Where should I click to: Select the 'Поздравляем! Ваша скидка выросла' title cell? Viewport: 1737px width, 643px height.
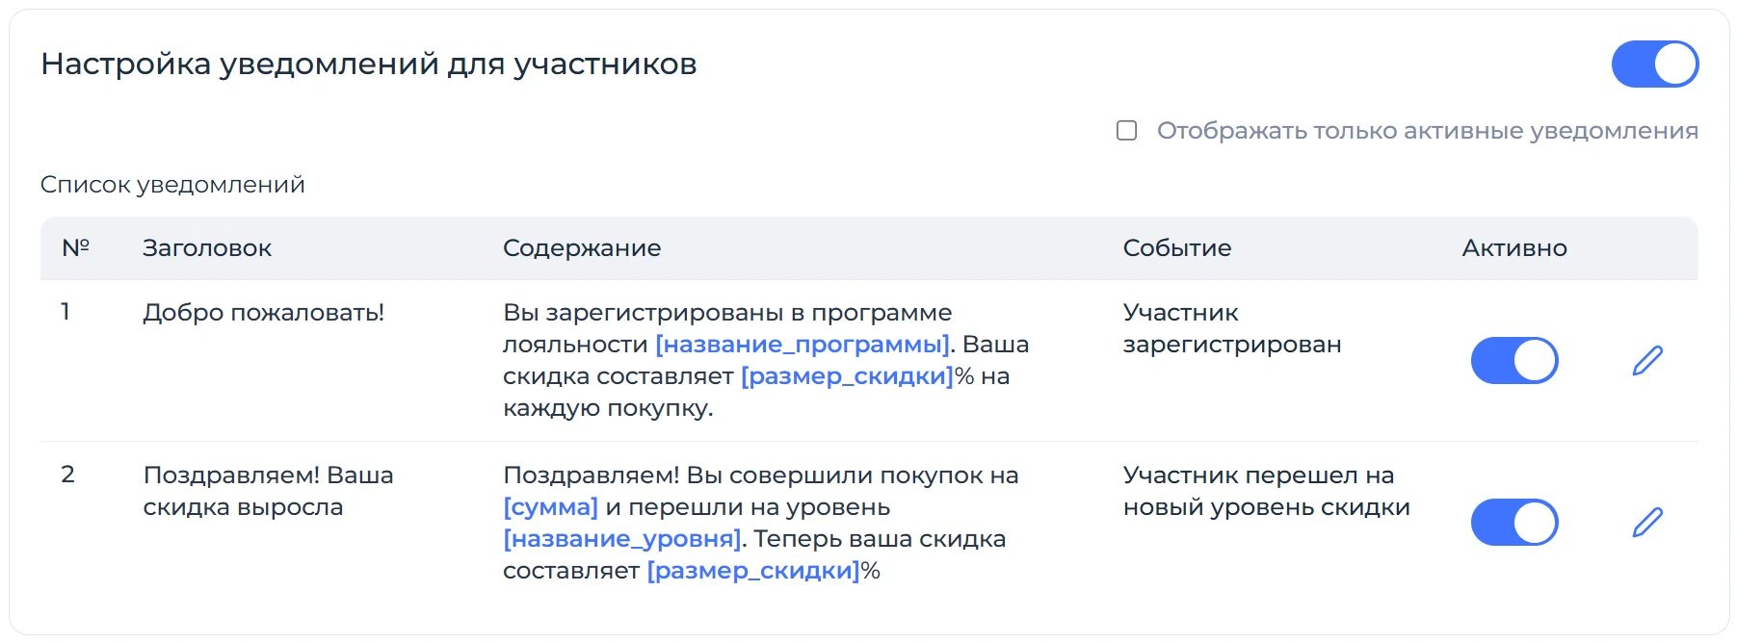[x=268, y=491]
